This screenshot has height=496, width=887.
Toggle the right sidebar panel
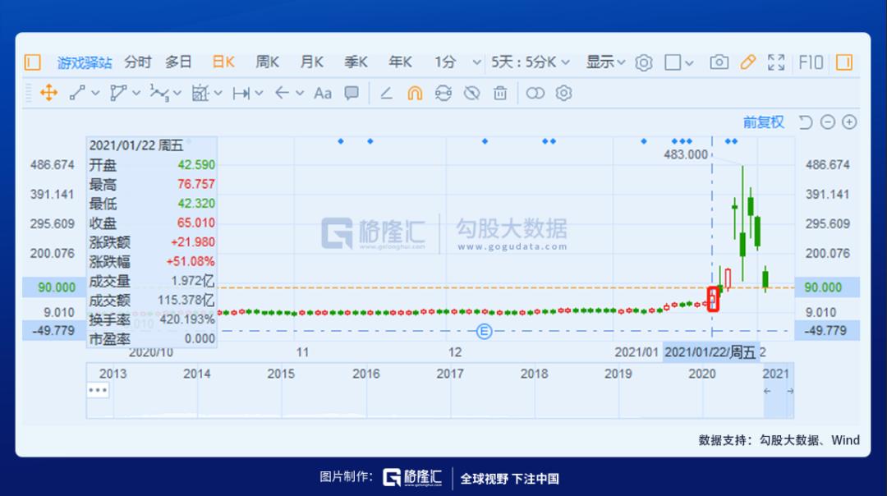coord(843,62)
